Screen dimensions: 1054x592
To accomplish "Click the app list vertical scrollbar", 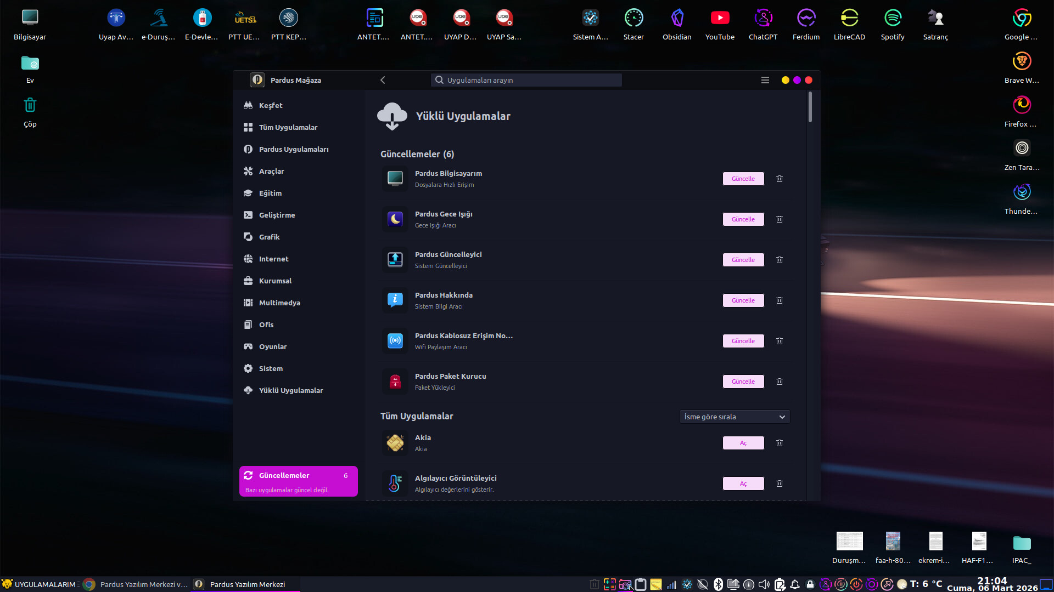I will pyautogui.click(x=810, y=107).
